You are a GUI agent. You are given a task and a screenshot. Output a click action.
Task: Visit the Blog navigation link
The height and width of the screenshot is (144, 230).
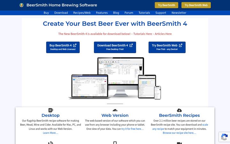click(x=116, y=13)
